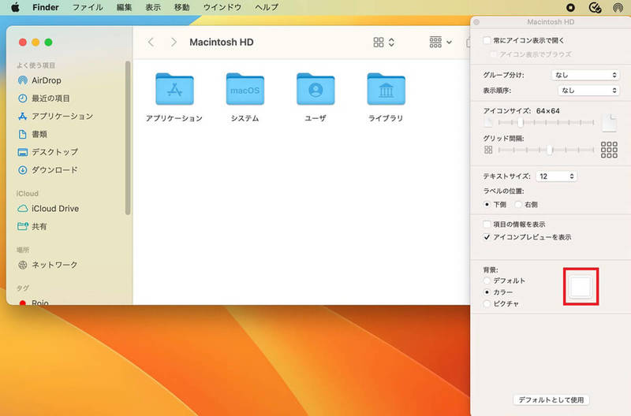Viewport: 631px width, 416px height.
Task: Choose background デフォルト radio
Action: pos(487,280)
